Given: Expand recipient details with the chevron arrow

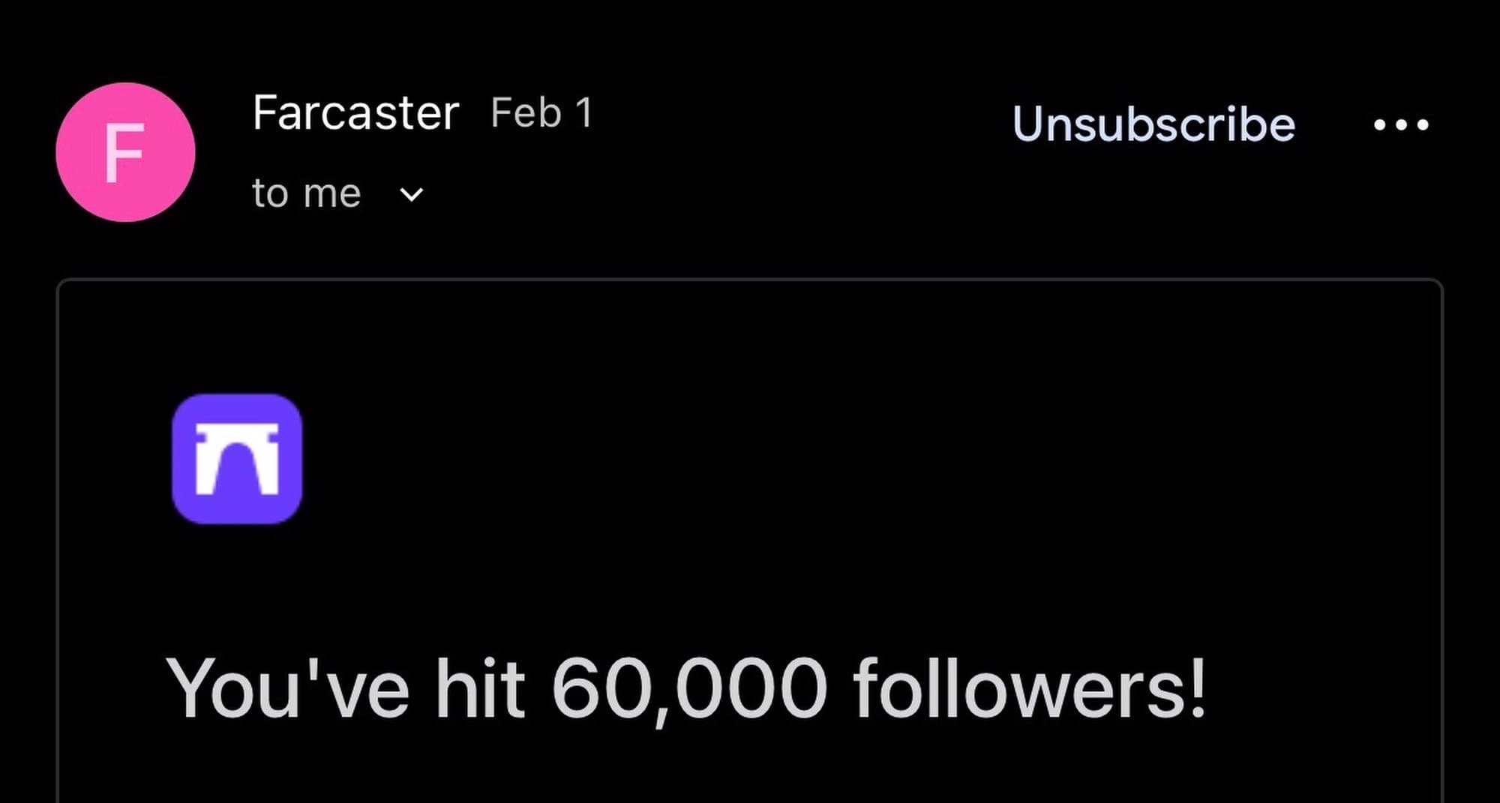Looking at the screenshot, I should pos(411,195).
